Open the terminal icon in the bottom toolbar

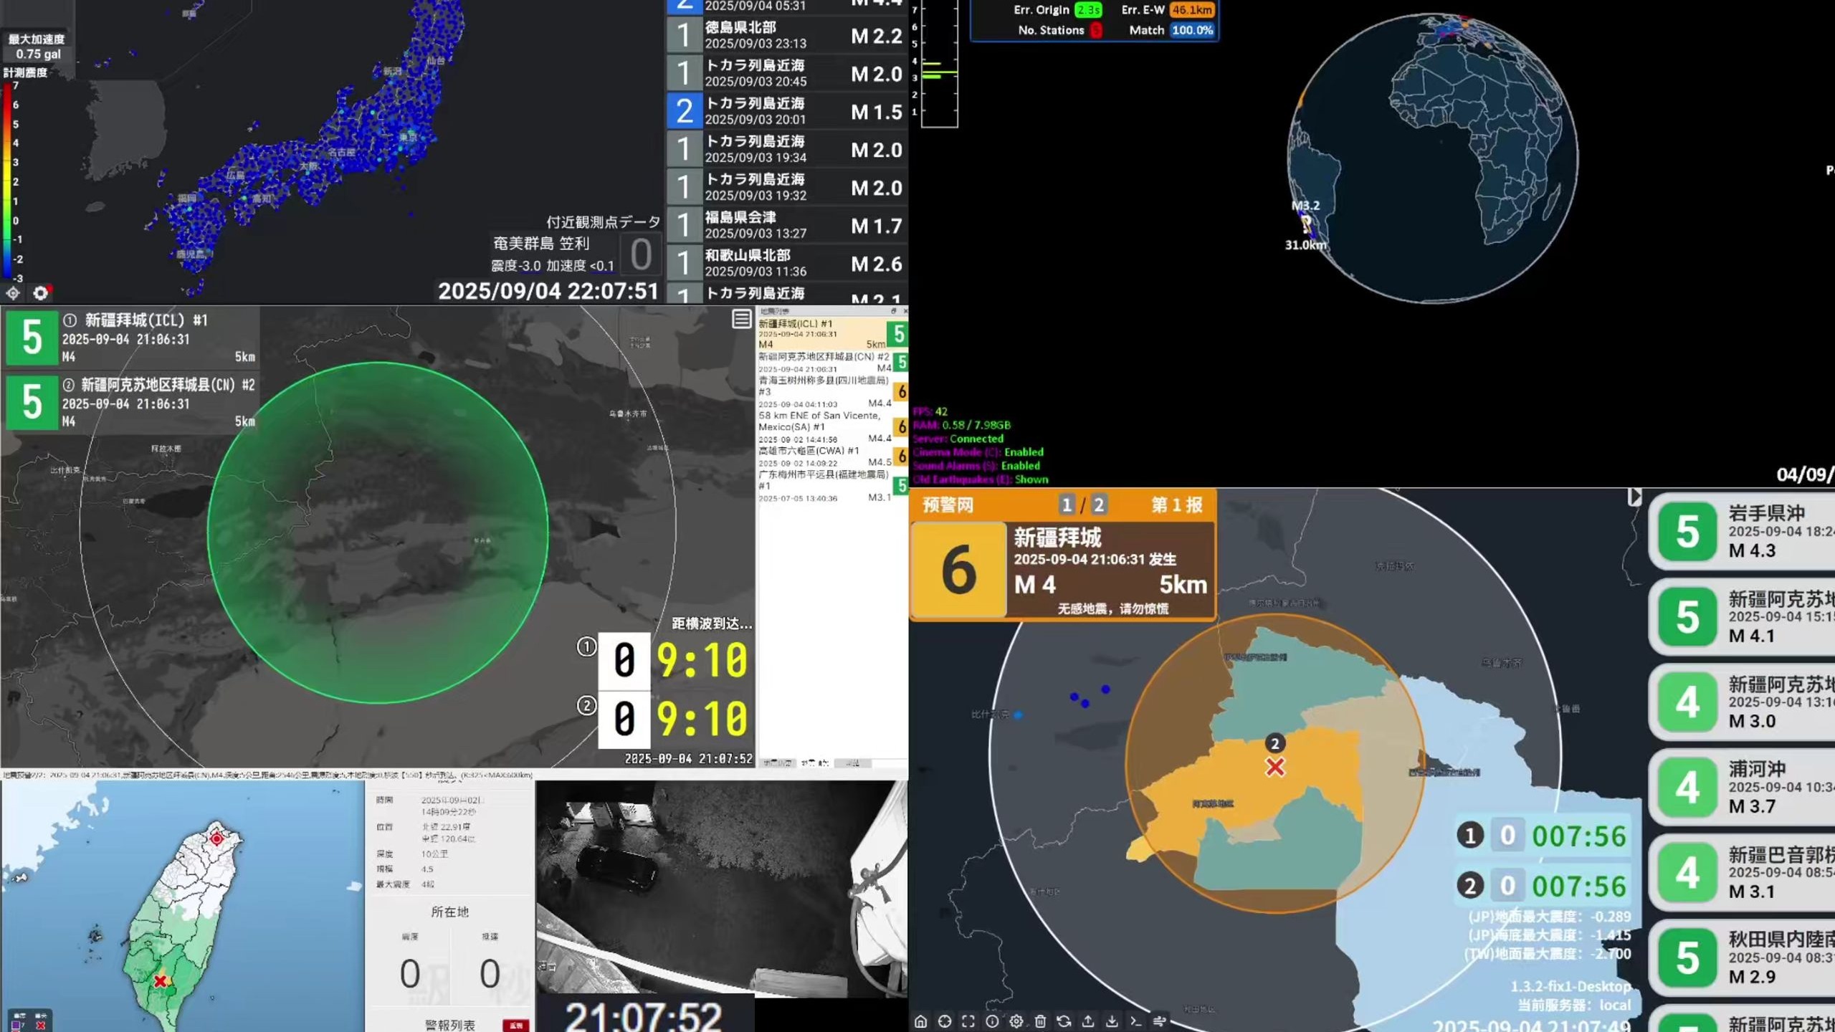1137,1023
